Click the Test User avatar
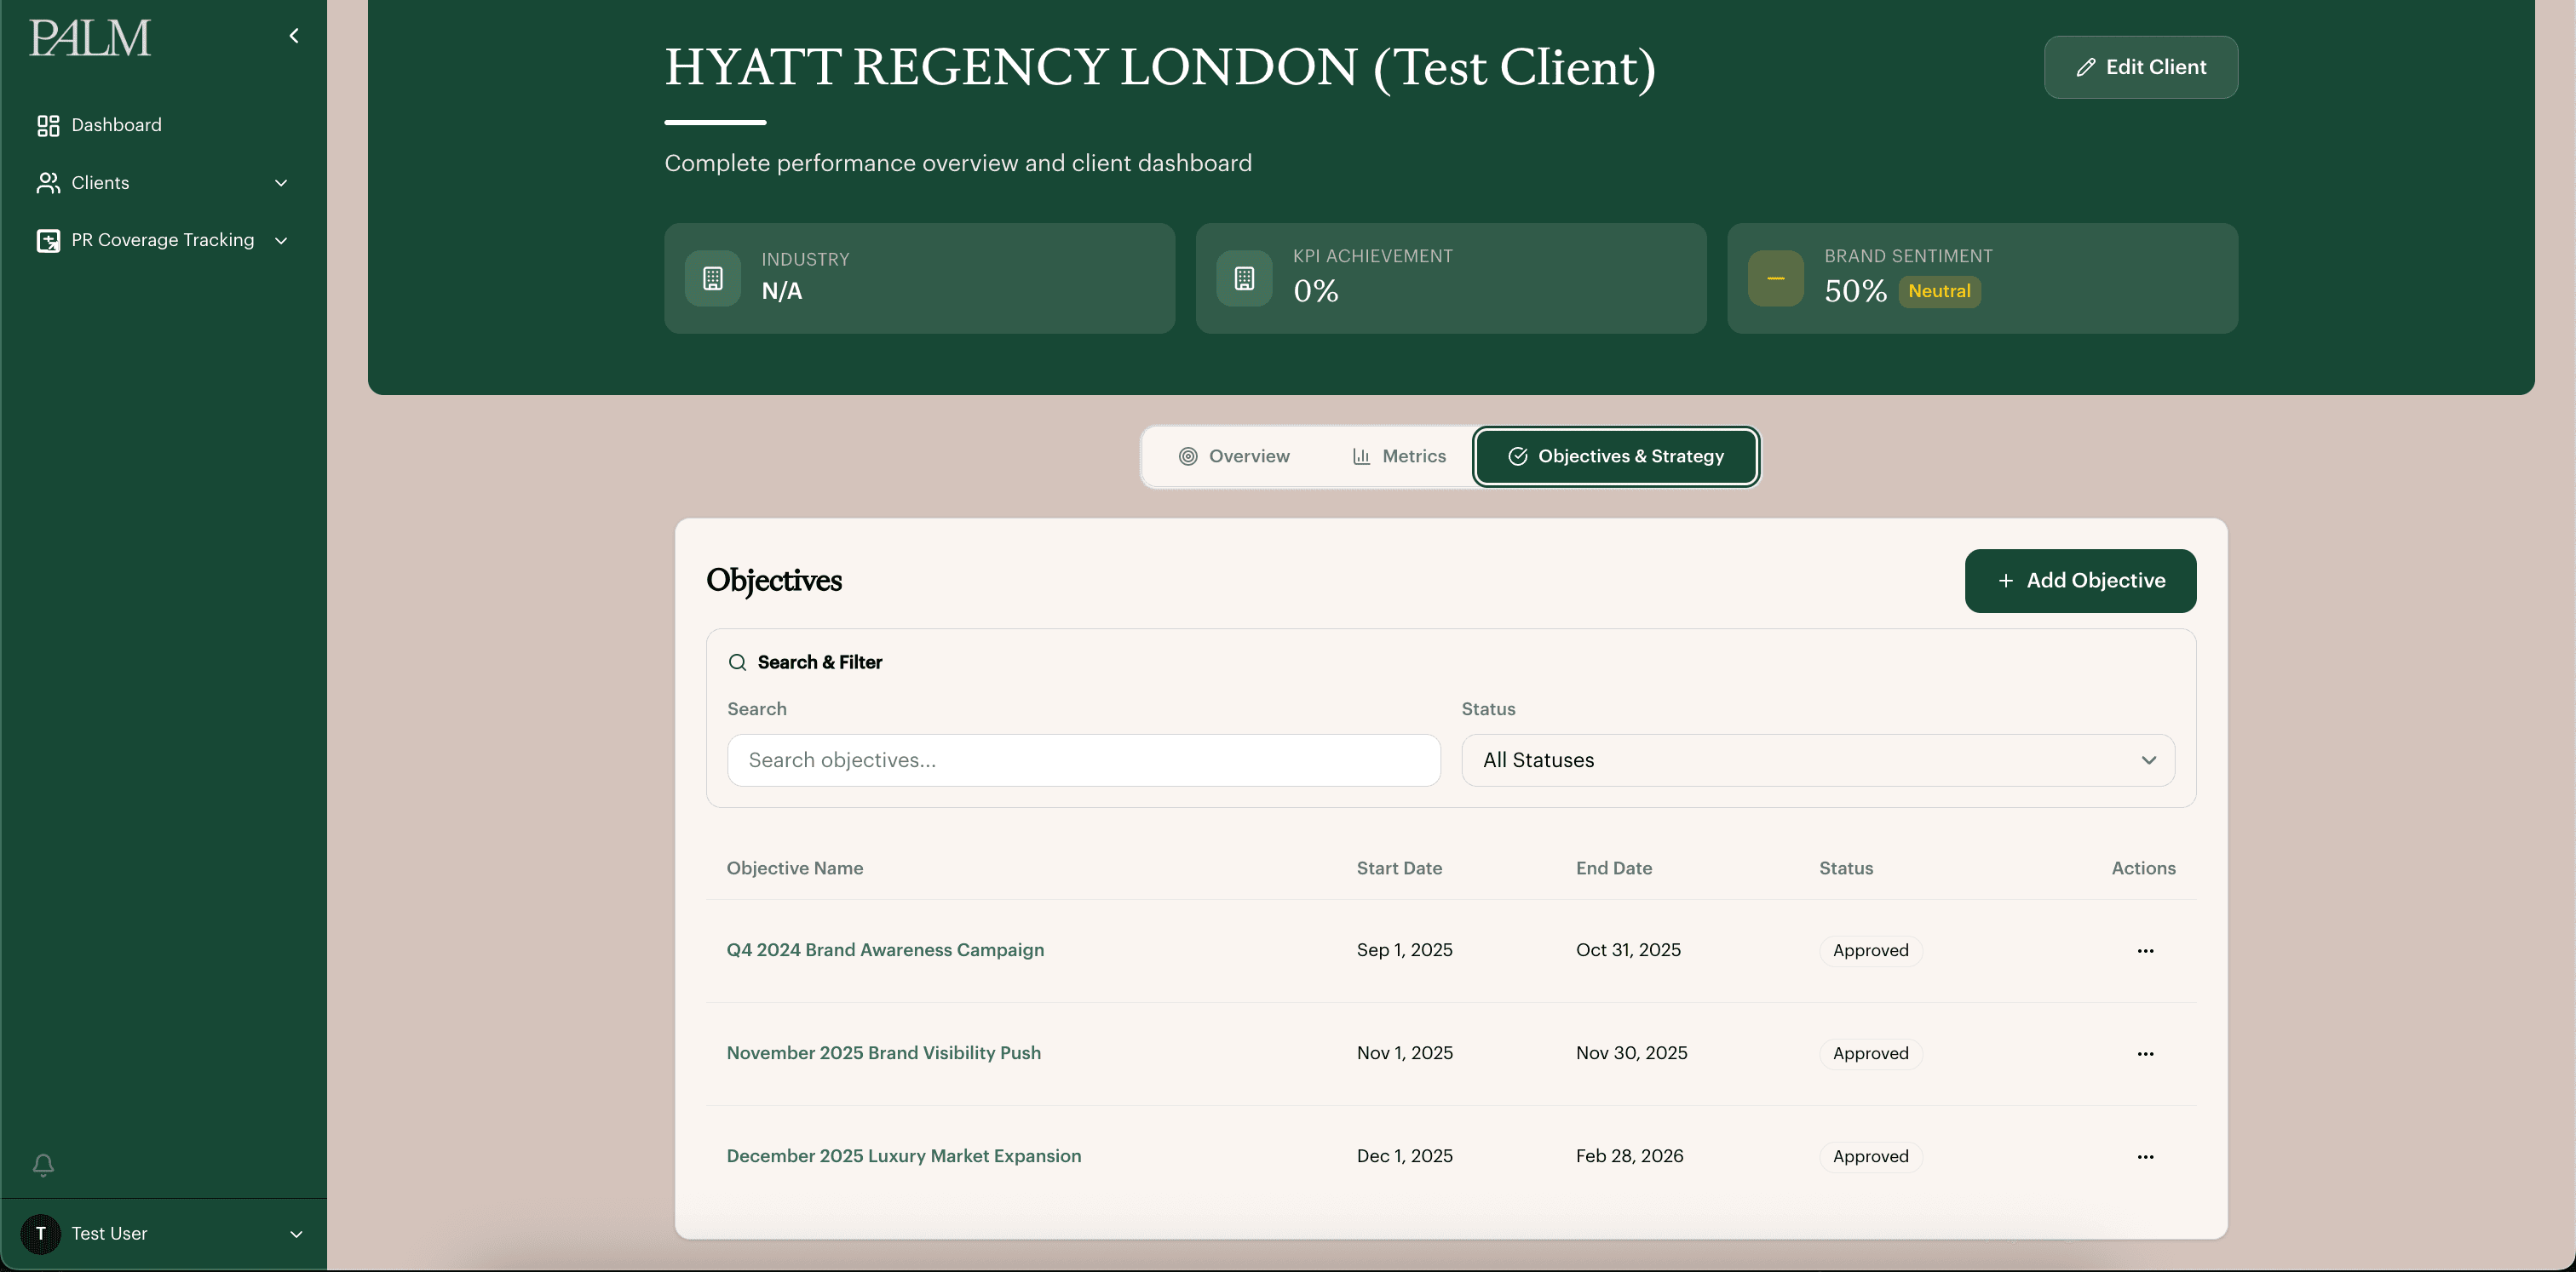This screenshot has height=1272, width=2576. click(41, 1234)
